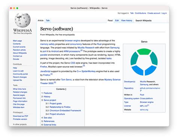Switch to the Read tab

tap(110, 20)
